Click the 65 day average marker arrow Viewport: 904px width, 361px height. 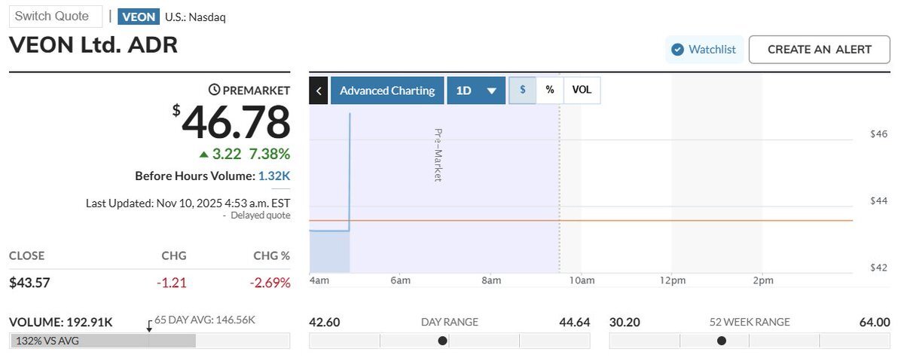click(149, 325)
